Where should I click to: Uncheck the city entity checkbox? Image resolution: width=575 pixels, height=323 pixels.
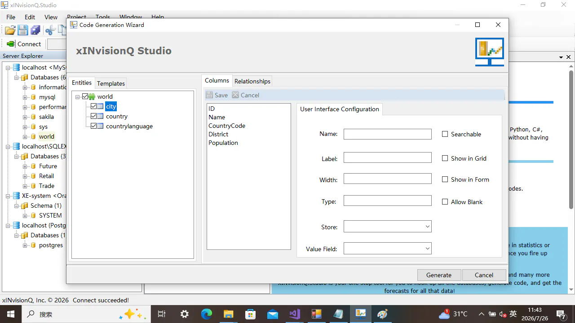pos(93,106)
